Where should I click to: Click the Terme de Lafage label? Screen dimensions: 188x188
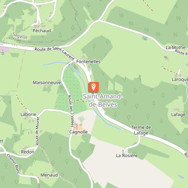pos(141,130)
